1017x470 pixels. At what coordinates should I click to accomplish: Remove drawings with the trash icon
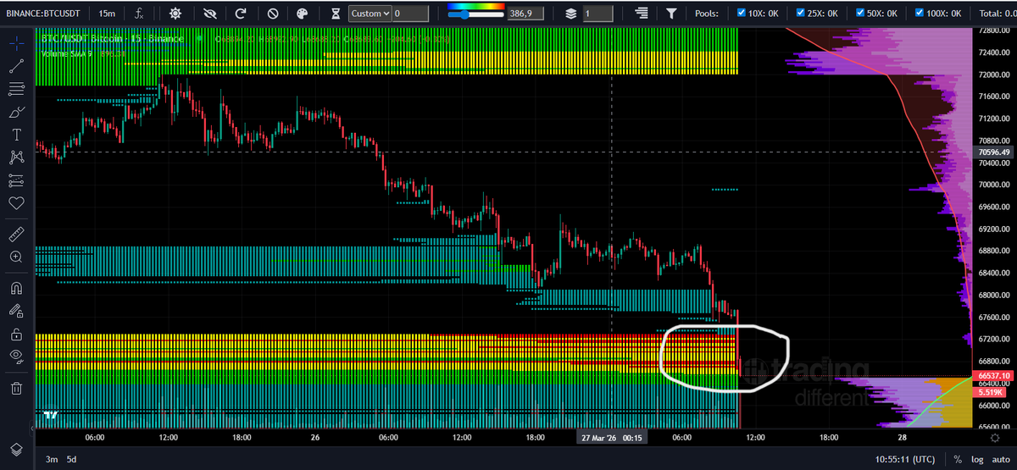[16, 389]
